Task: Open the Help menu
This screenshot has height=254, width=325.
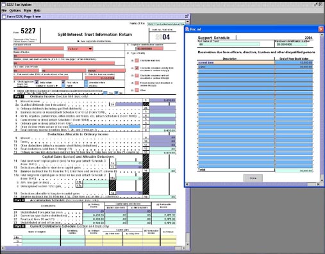Action: point(37,10)
